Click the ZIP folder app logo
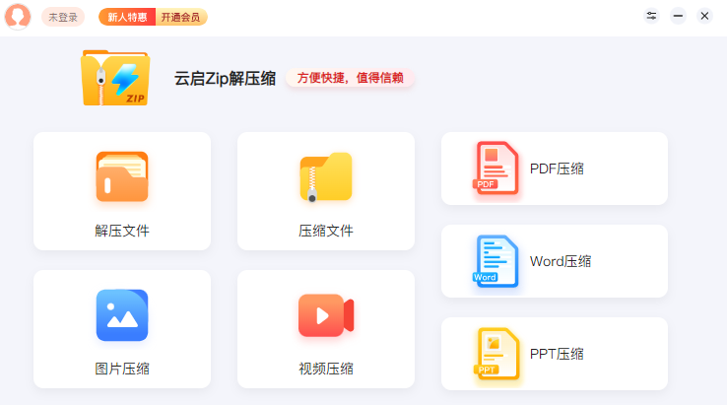 pos(115,78)
